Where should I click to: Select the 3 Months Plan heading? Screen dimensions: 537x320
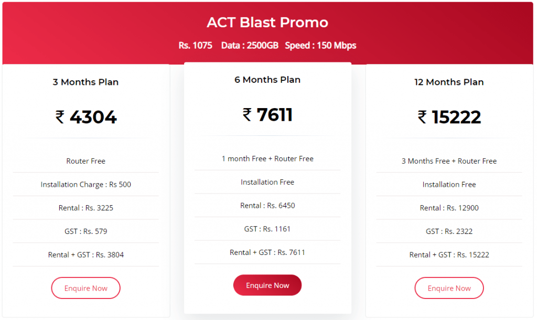point(85,82)
